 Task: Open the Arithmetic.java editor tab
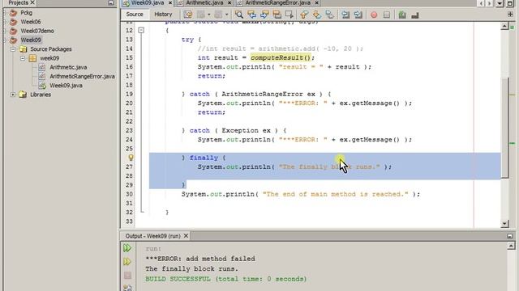click(x=204, y=3)
